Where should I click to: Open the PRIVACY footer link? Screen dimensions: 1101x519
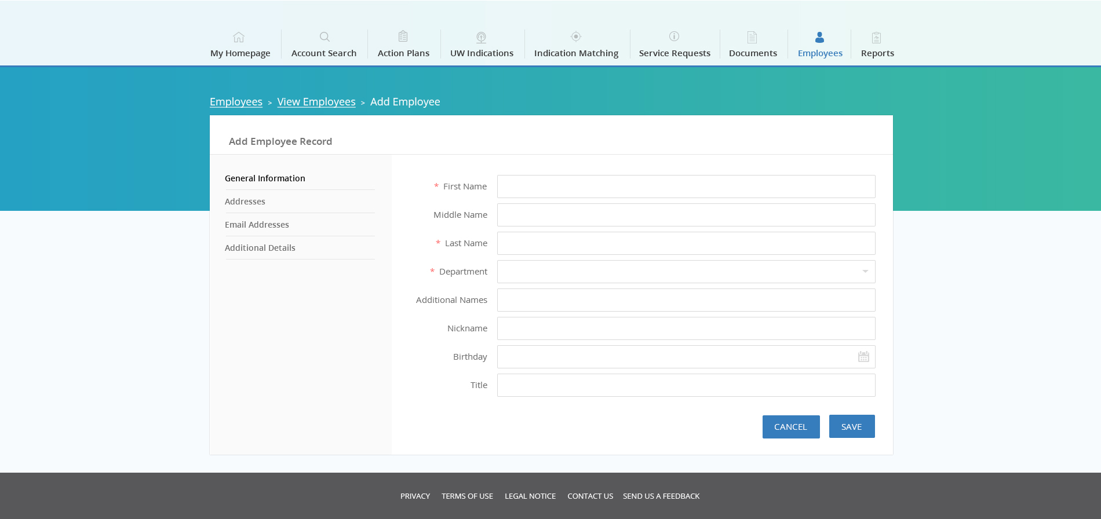(x=415, y=496)
